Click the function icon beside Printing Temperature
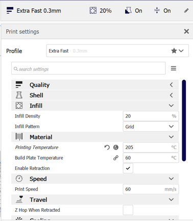Screen dimensions: 193x221 (x=116, y=147)
